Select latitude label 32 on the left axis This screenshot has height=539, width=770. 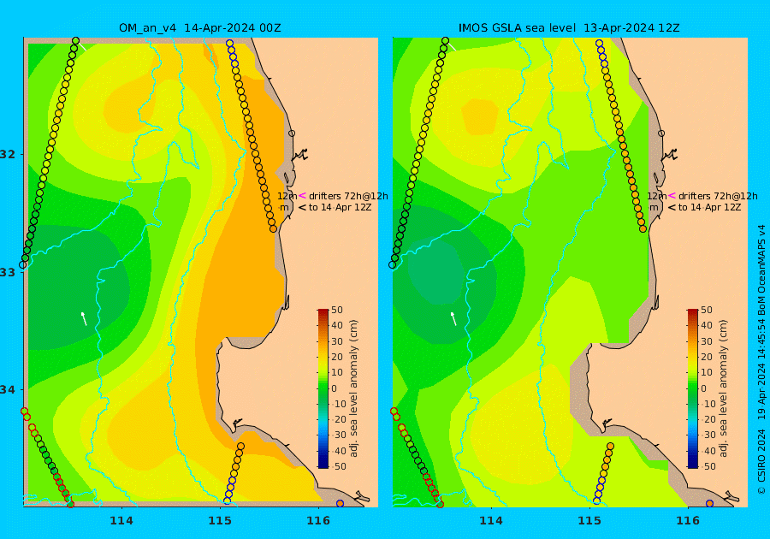[9, 154]
